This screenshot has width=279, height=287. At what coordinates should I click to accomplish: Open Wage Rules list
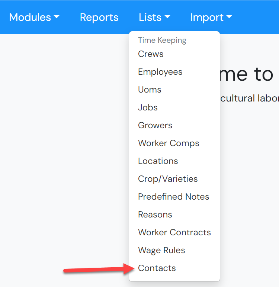(174, 250)
